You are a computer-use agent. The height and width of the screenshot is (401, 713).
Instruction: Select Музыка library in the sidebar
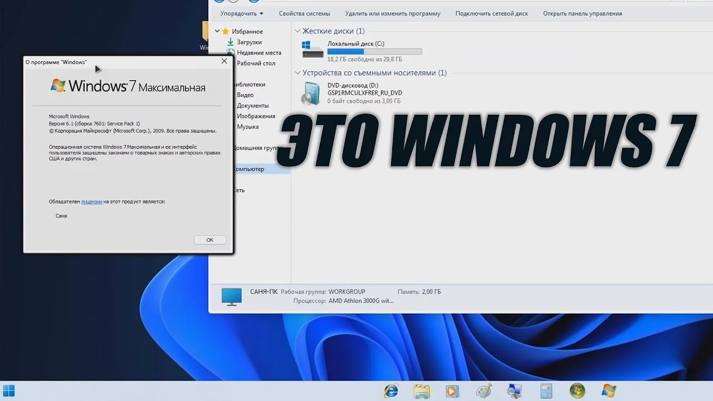click(x=248, y=127)
